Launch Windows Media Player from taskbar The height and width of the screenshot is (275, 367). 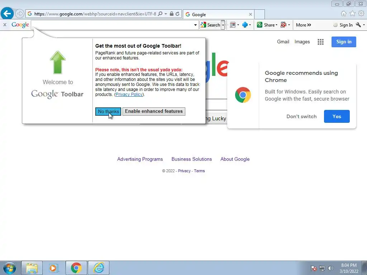(x=54, y=268)
